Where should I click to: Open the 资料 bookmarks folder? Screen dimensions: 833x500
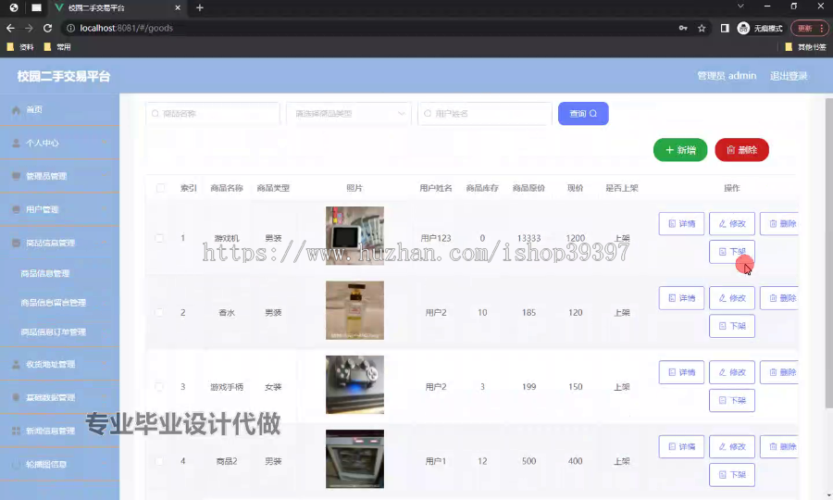tap(20, 47)
